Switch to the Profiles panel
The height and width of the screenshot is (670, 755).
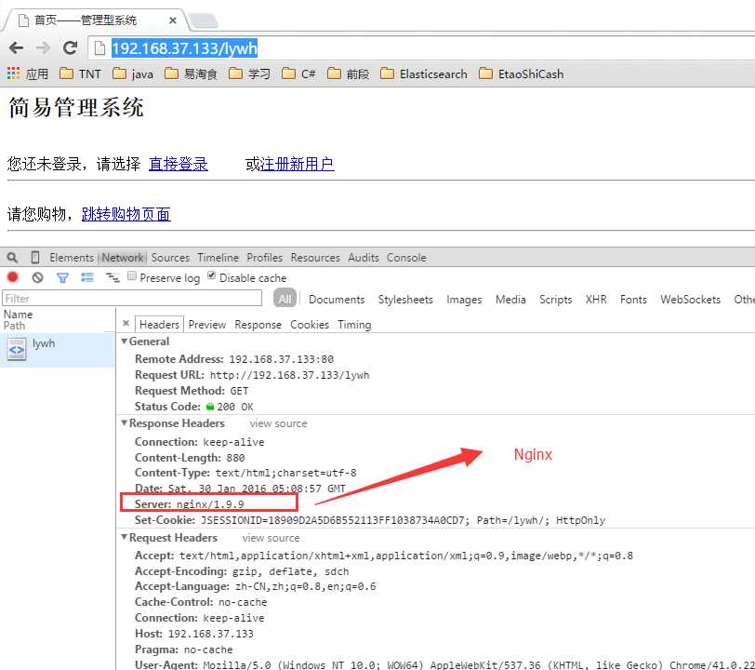coord(265,258)
